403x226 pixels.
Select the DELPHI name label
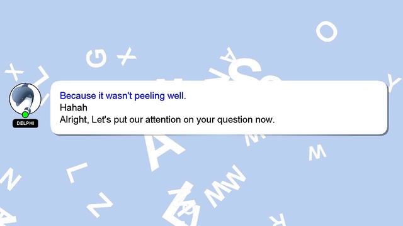tap(25, 123)
